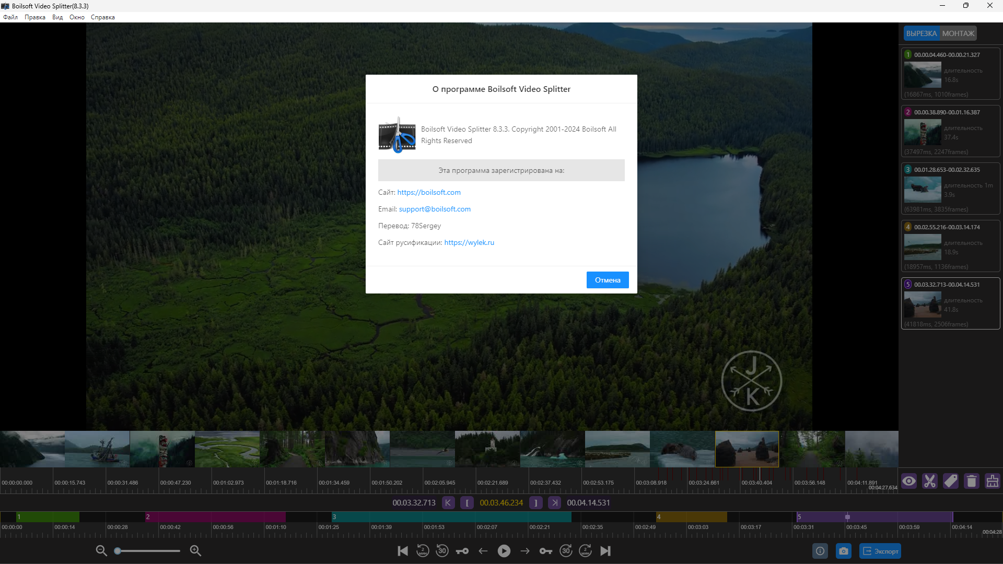Switch to the МОНТАЖ tab
This screenshot has height=564, width=1003.
(x=958, y=33)
